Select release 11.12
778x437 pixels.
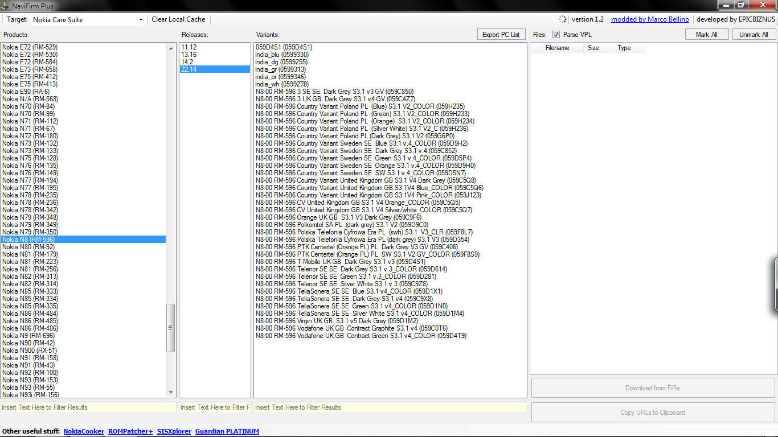[x=215, y=47]
